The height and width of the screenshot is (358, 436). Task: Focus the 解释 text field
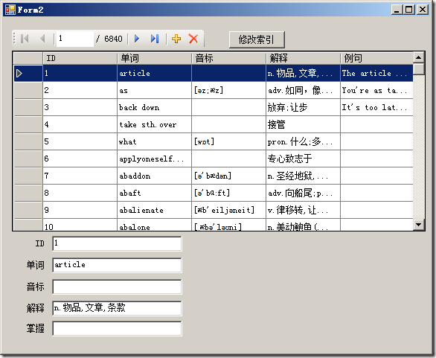[x=117, y=308]
